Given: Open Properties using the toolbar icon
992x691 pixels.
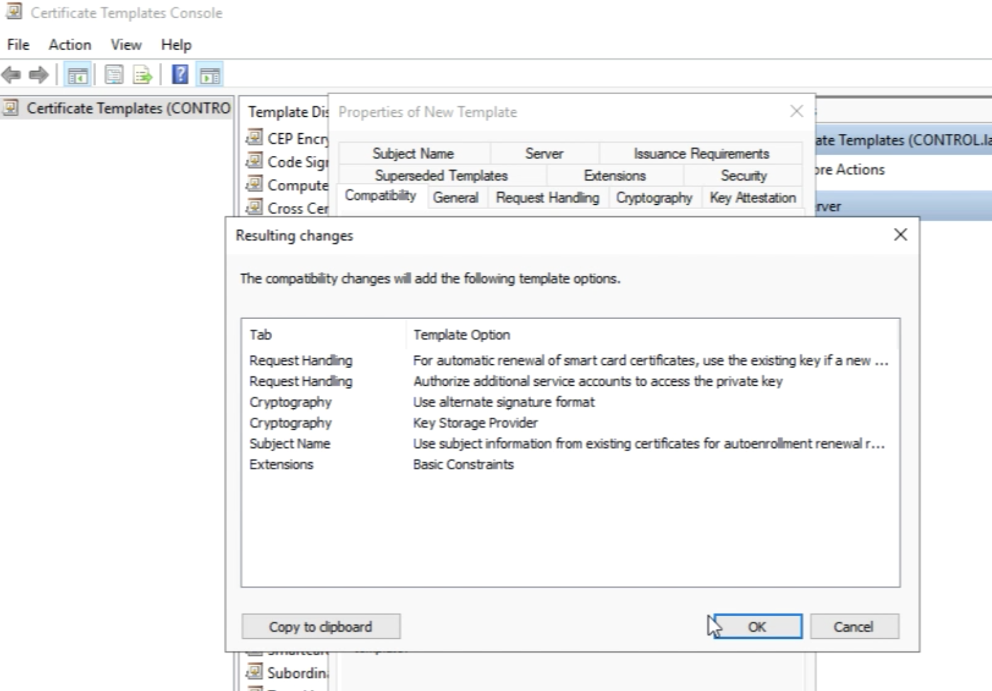Looking at the screenshot, I should pos(114,75).
